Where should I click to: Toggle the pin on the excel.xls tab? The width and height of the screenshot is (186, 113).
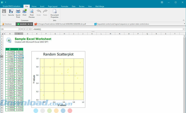[x=29, y=24]
